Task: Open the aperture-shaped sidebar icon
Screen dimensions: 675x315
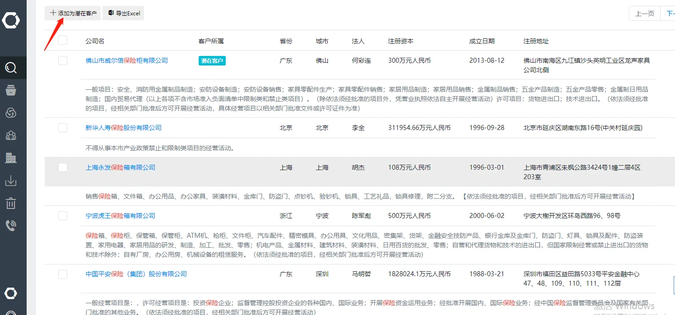Action: 11,113
